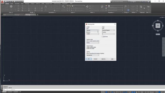Click W on the ViewCube compass
165x93 pixels.
tap(153, 26)
